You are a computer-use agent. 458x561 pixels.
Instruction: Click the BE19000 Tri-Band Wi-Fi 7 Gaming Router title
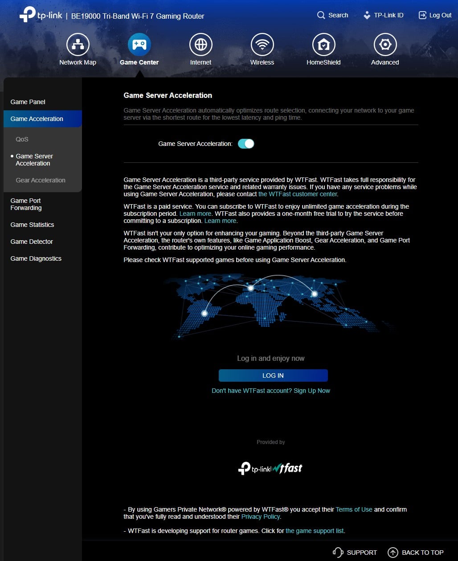pos(138,16)
